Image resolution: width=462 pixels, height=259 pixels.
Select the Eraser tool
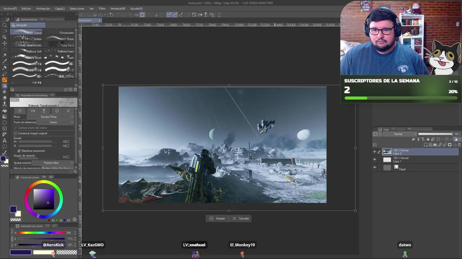click(x=5, y=98)
